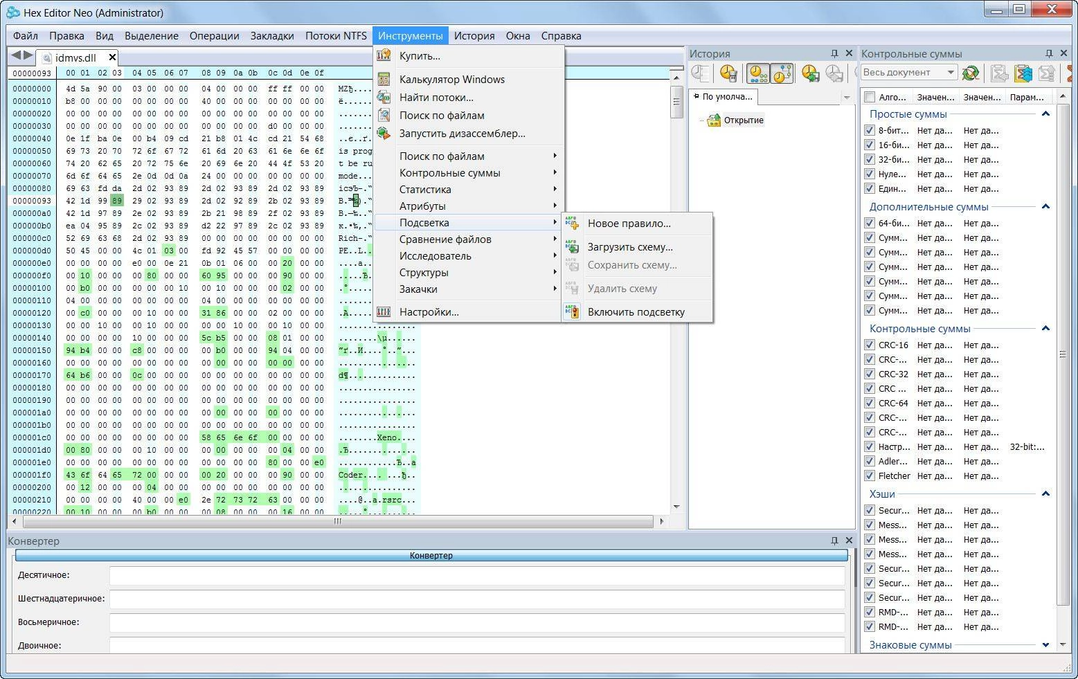Click the Новое правило icon
Image resolution: width=1078 pixels, height=679 pixels.
(572, 223)
